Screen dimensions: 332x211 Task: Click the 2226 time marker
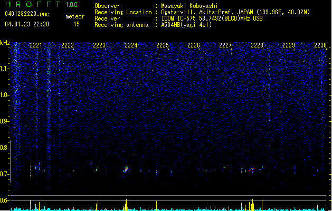pos(194,45)
